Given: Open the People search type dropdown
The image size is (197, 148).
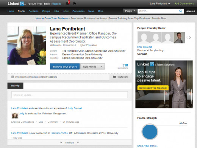Looking at the screenshot, I should pyautogui.click(x=130, y=11).
